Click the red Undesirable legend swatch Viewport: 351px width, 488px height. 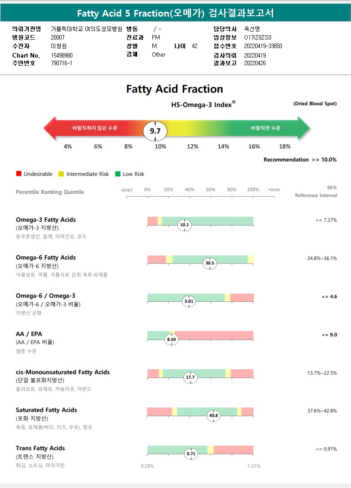tap(18, 174)
